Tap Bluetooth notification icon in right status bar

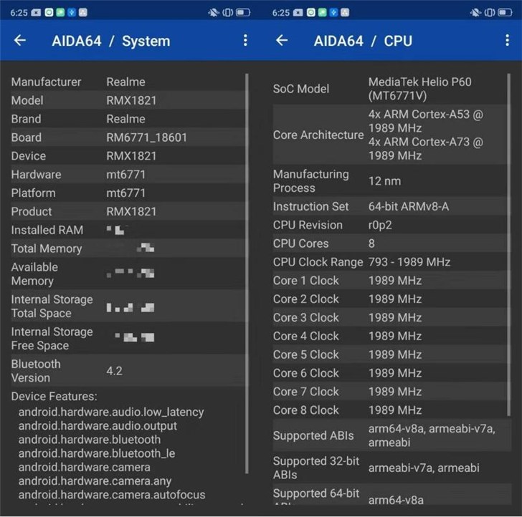click(x=333, y=13)
